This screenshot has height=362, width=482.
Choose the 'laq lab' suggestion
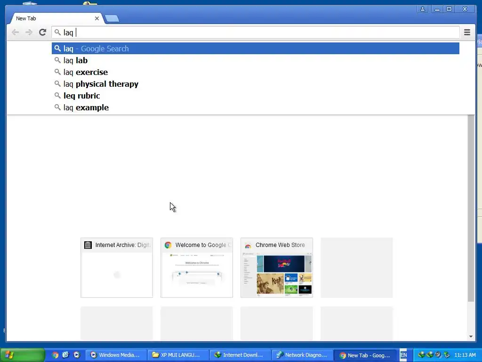tap(256, 60)
